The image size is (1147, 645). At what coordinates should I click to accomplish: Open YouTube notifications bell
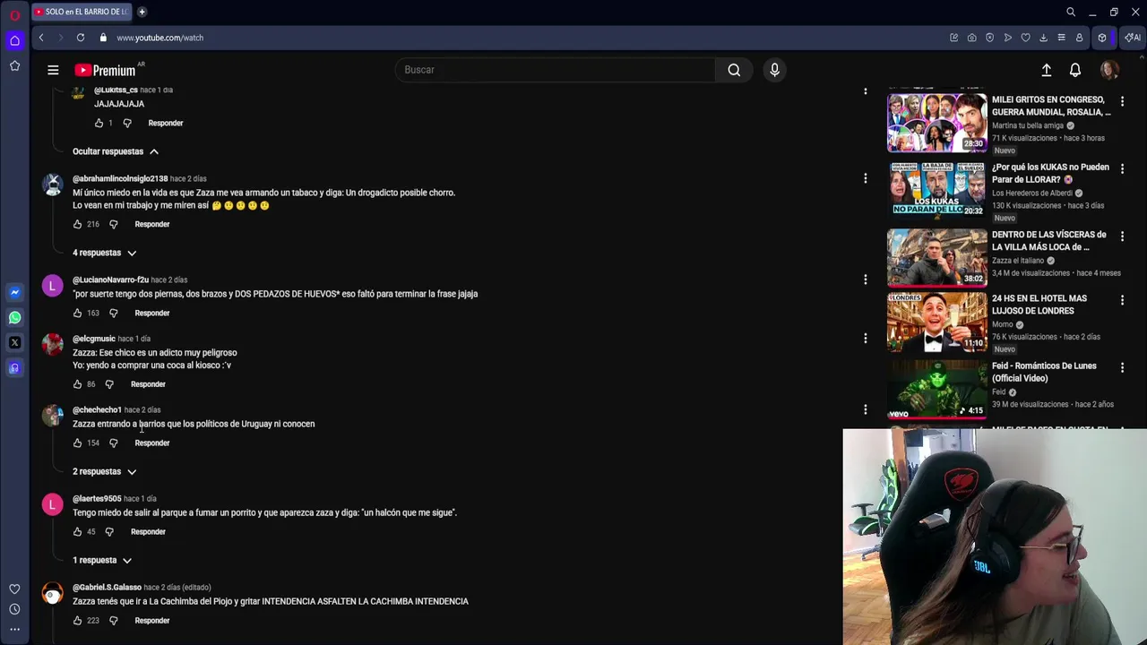(x=1075, y=70)
